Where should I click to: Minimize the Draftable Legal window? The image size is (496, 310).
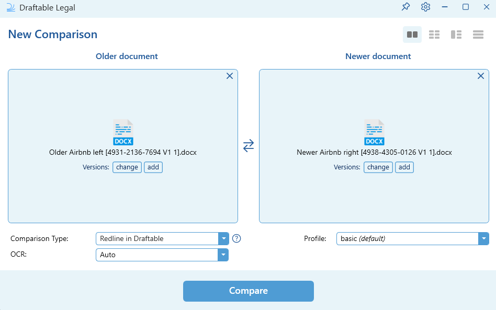click(445, 7)
